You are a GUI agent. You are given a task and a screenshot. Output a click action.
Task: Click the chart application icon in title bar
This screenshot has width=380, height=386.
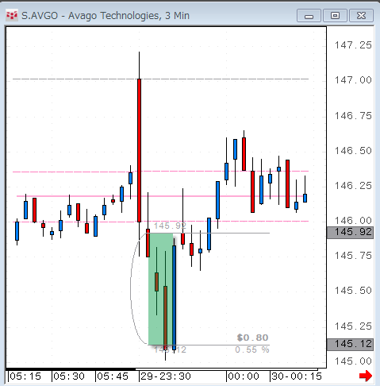tap(12, 16)
